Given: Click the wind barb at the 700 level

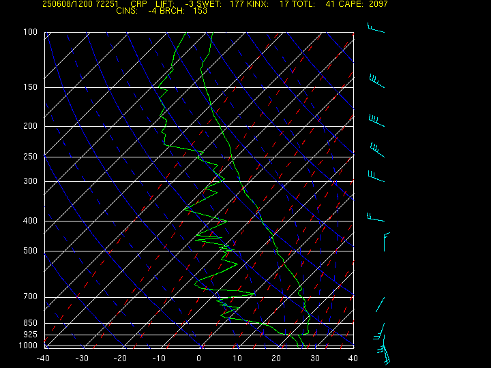Looking at the screenshot, I should pos(380,305).
